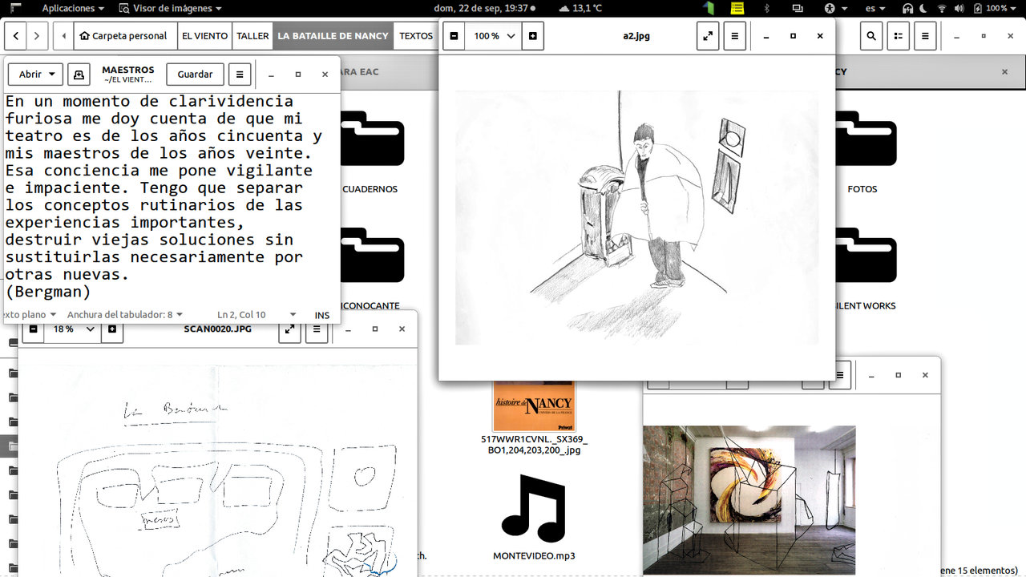Click the Guardar button
The height and width of the screenshot is (577, 1026).
[195, 75]
